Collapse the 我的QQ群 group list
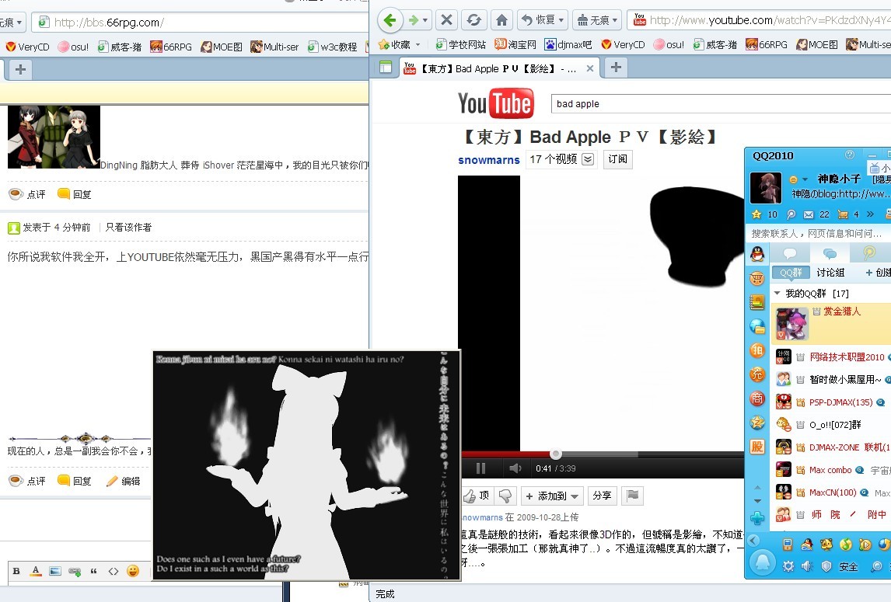 (777, 294)
